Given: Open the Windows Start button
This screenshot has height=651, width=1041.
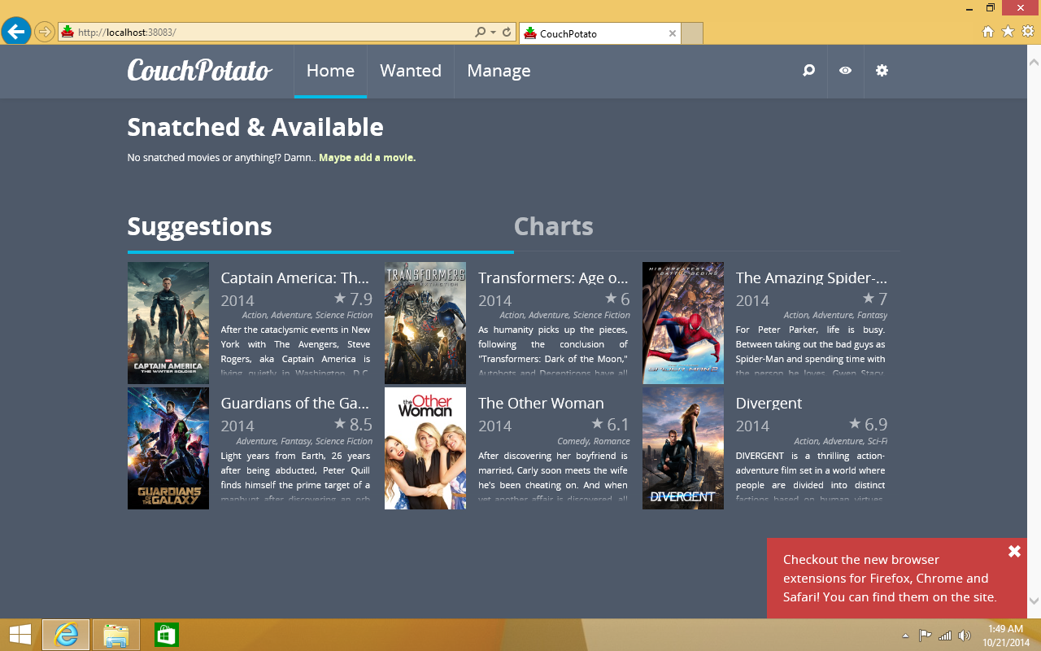Looking at the screenshot, I should click(x=20, y=635).
